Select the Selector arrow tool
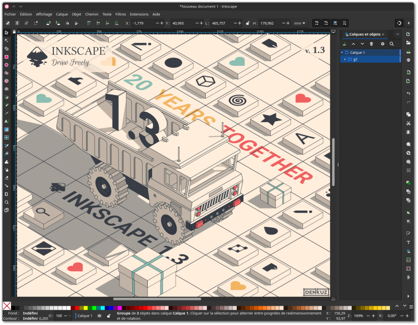The height and width of the screenshot is (325, 418). tap(6, 33)
